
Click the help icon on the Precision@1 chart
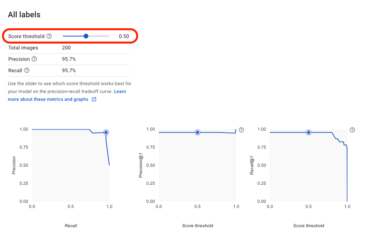click(241, 130)
